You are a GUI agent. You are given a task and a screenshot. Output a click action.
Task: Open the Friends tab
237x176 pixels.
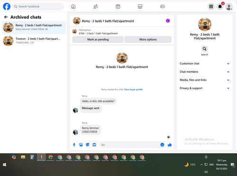(x=95, y=7)
